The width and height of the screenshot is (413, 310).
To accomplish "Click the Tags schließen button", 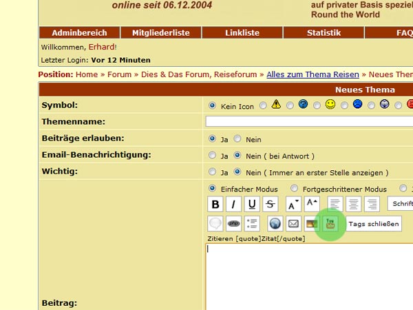I will pyautogui.click(x=373, y=224).
